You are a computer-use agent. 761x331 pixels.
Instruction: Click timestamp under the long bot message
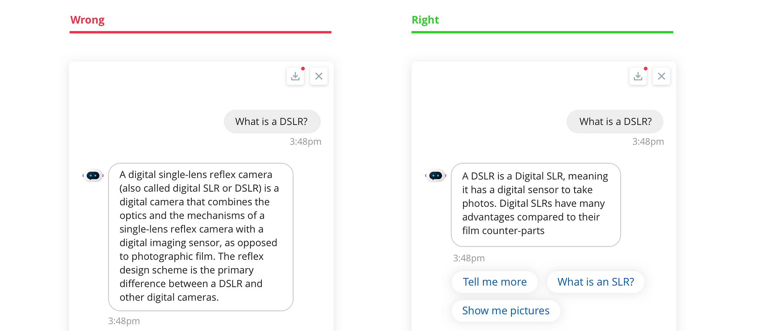(124, 321)
